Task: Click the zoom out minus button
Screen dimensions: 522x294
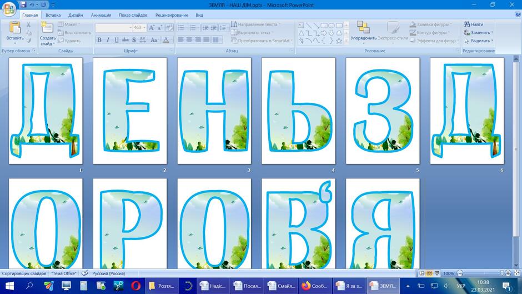Action: [x=460, y=273]
